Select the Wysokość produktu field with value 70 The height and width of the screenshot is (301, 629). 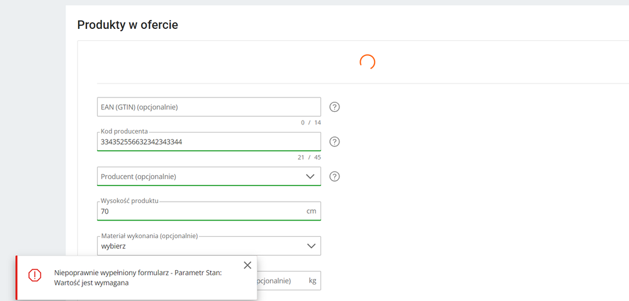tap(201, 212)
